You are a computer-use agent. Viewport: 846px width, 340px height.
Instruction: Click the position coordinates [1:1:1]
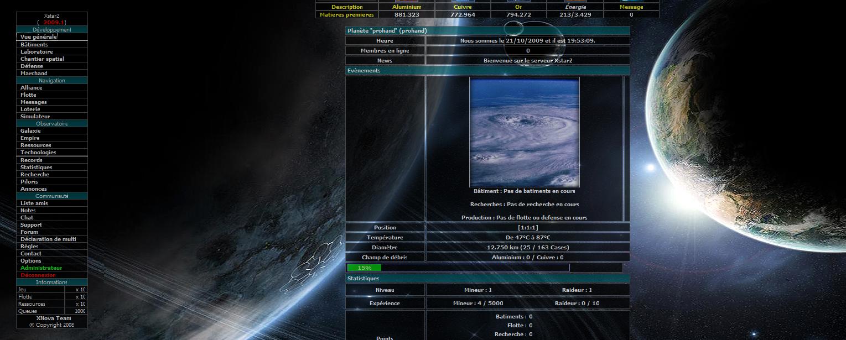pos(528,228)
